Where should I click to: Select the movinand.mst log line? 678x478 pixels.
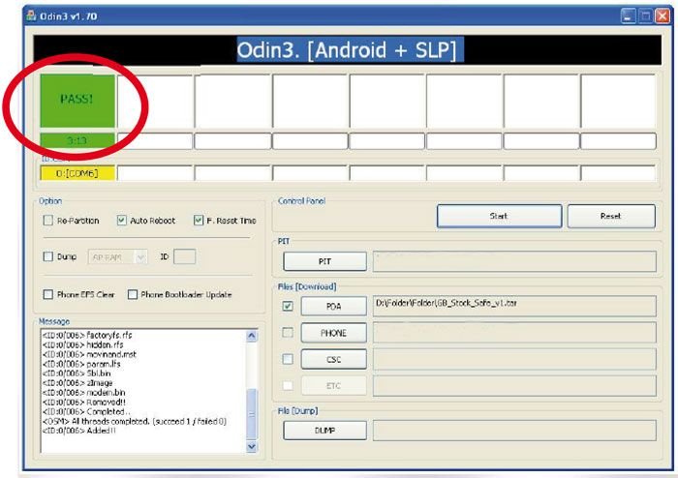tap(89, 354)
